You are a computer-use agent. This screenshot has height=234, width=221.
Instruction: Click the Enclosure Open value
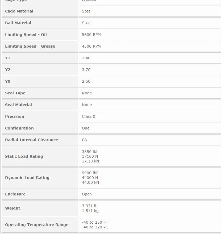87,194
